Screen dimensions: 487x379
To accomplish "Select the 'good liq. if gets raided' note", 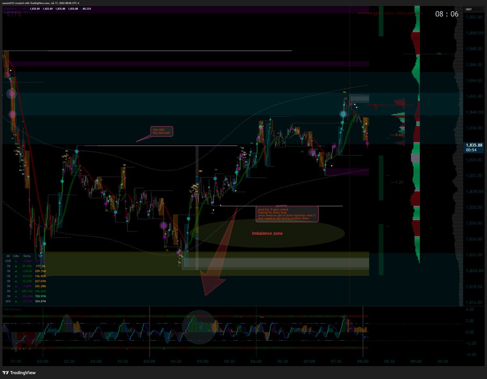I will point(288,214).
